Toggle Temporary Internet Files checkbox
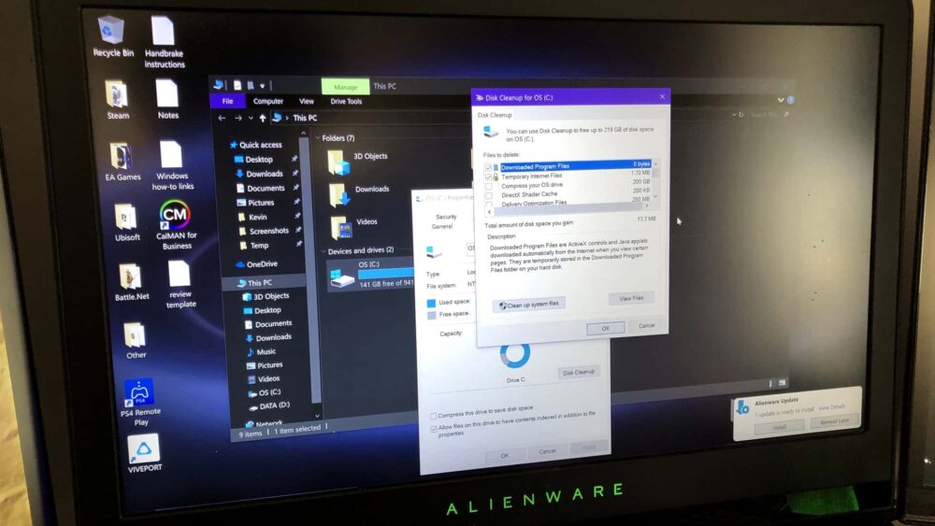Image resolution: width=935 pixels, height=526 pixels. coord(488,178)
